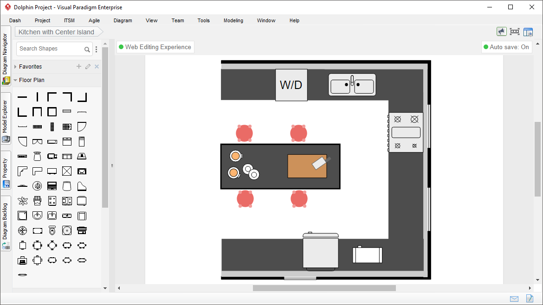Viewport: 543px width, 305px height.
Task: Select the W/D appliance on canvas
Action: click(291, 85)
